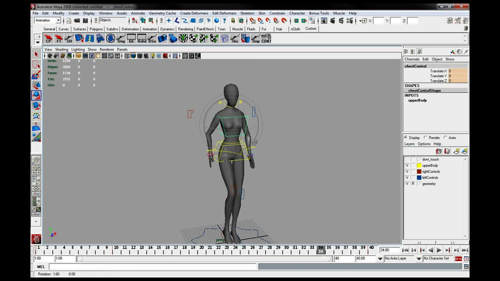Click the create new layer icon

(456, 151)
